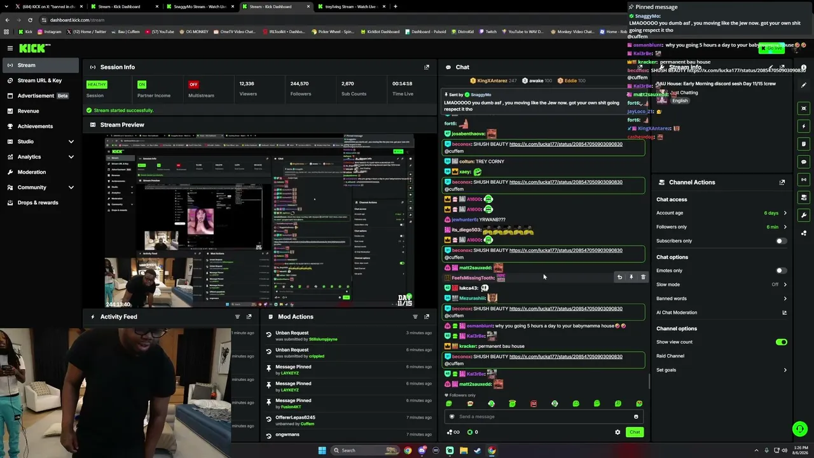Filter the Mod Actions list

(415, 317)
